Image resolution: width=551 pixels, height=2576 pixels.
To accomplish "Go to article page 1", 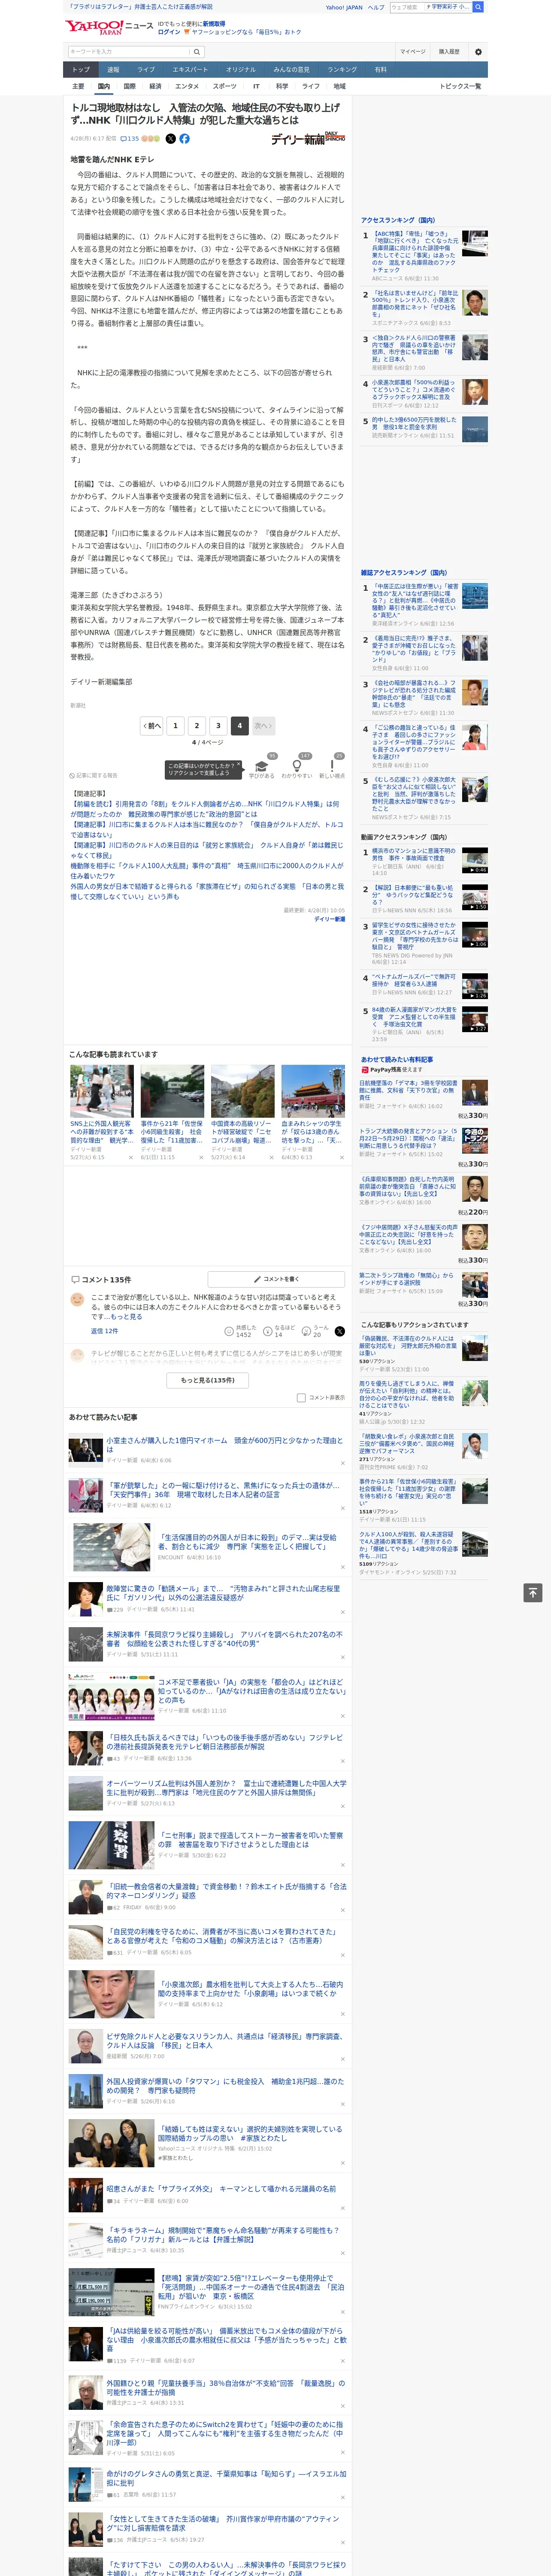I will tap(176, 726).
